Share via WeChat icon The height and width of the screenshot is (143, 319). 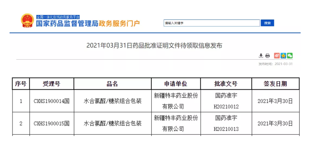click(290, 56)
